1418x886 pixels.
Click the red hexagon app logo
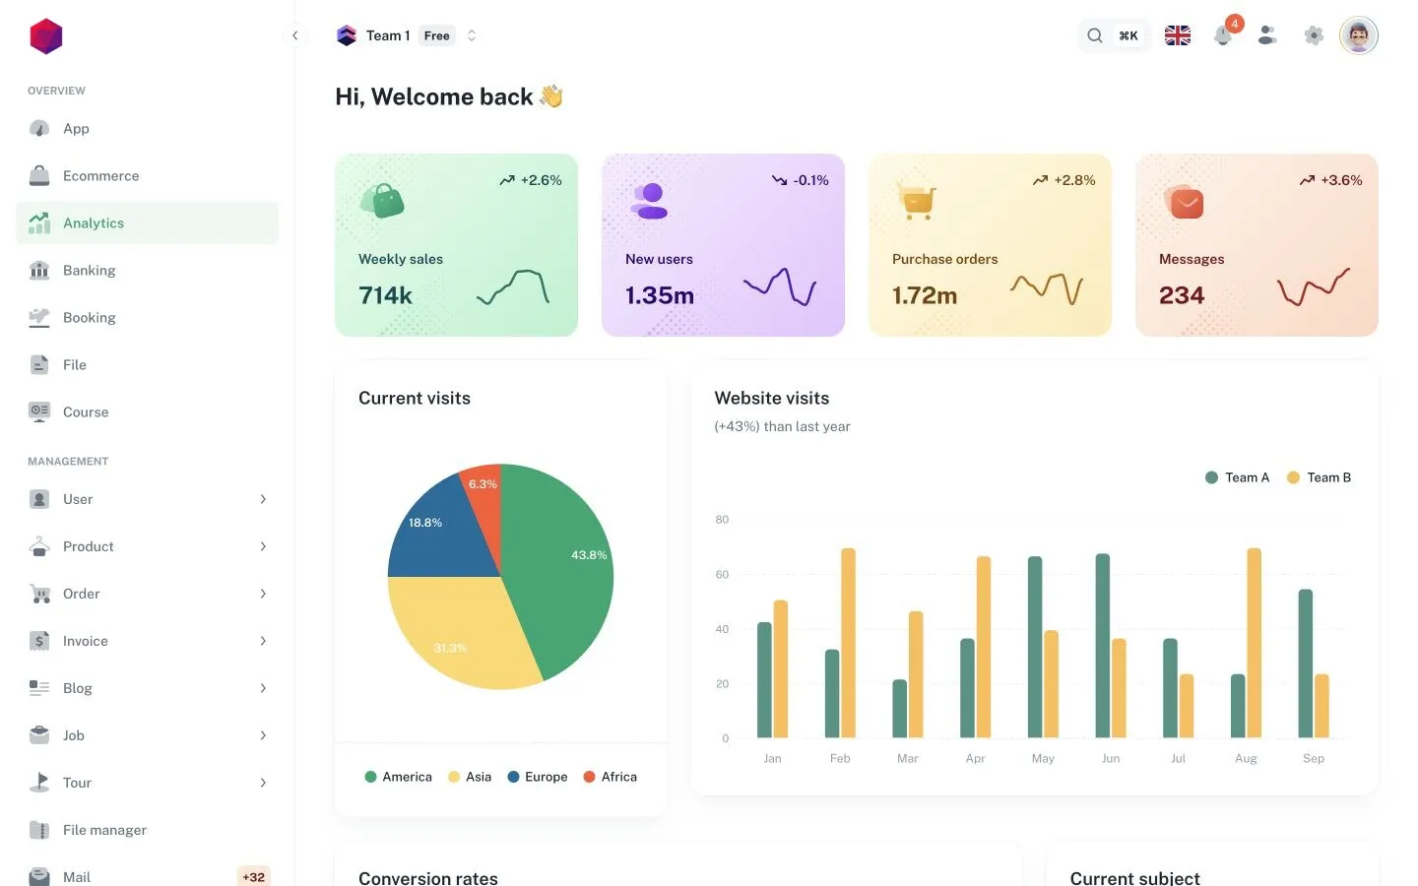[46, 36]
